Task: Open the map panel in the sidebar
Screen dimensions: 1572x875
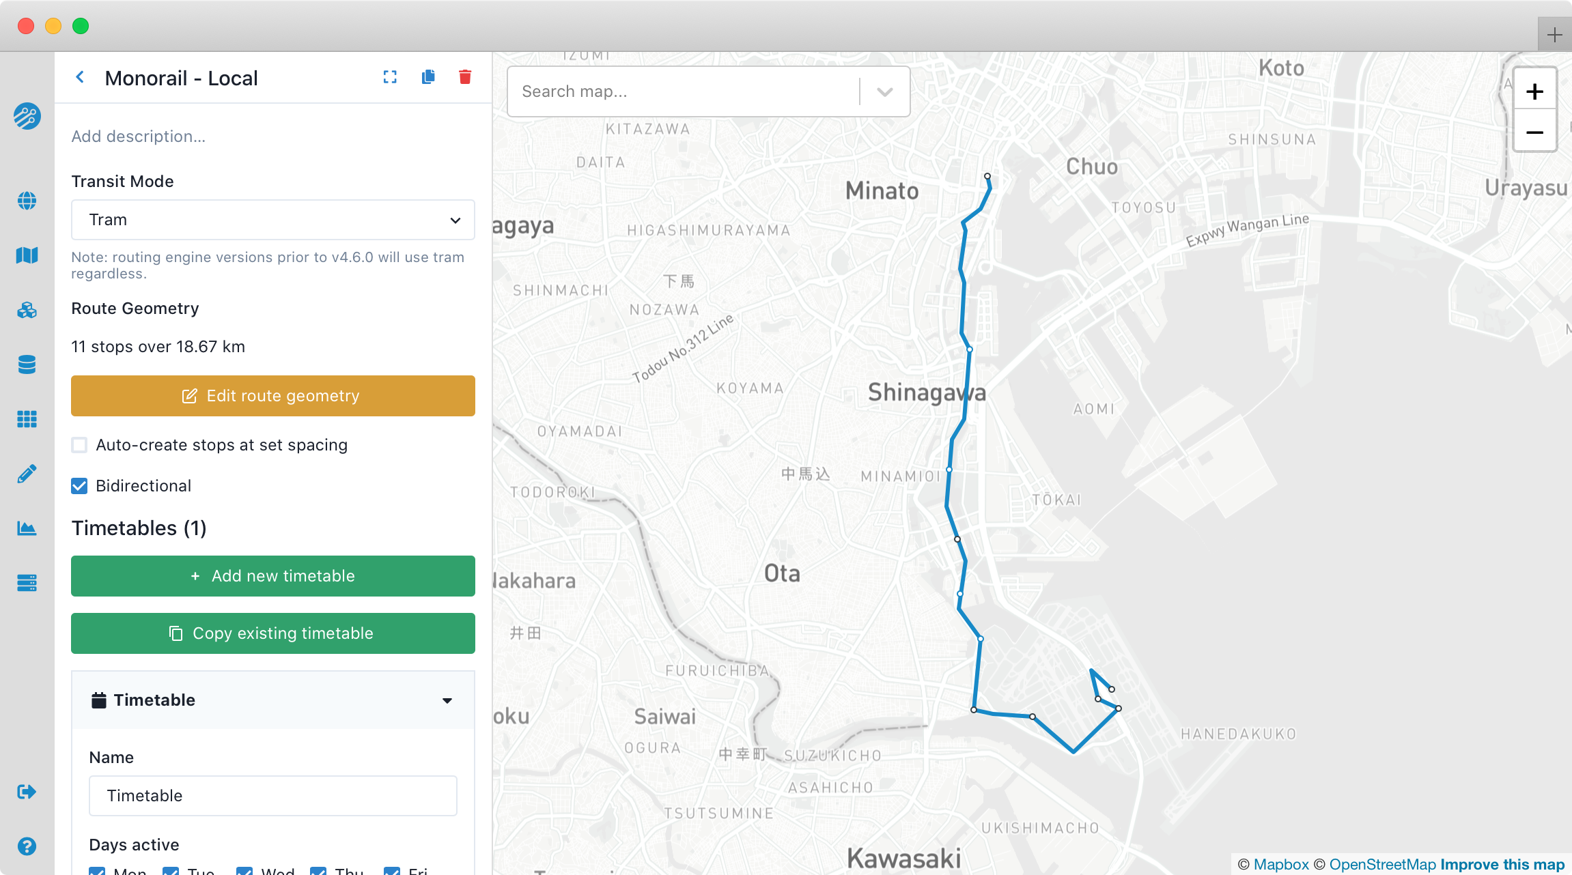Action: 27,255
